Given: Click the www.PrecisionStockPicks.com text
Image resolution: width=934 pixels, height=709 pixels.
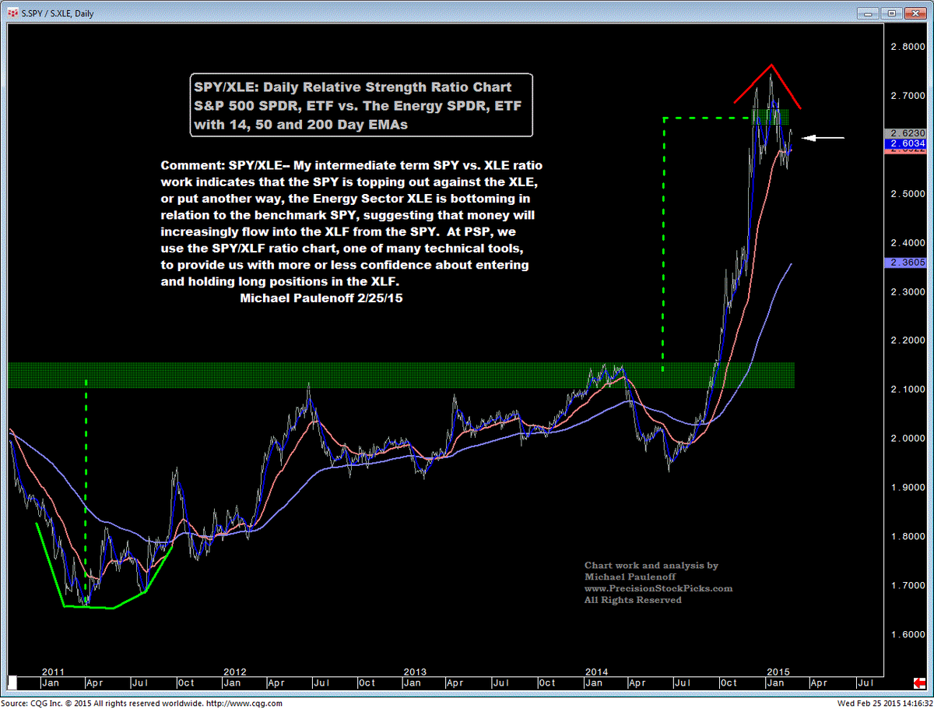Looking at the screenshot, I should pos(658,589).
